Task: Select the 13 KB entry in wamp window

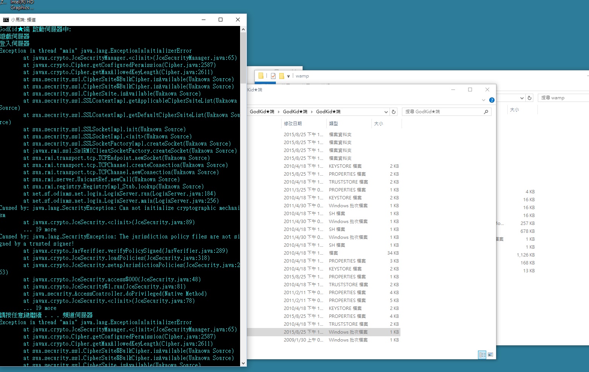Action: pos(529,271)
